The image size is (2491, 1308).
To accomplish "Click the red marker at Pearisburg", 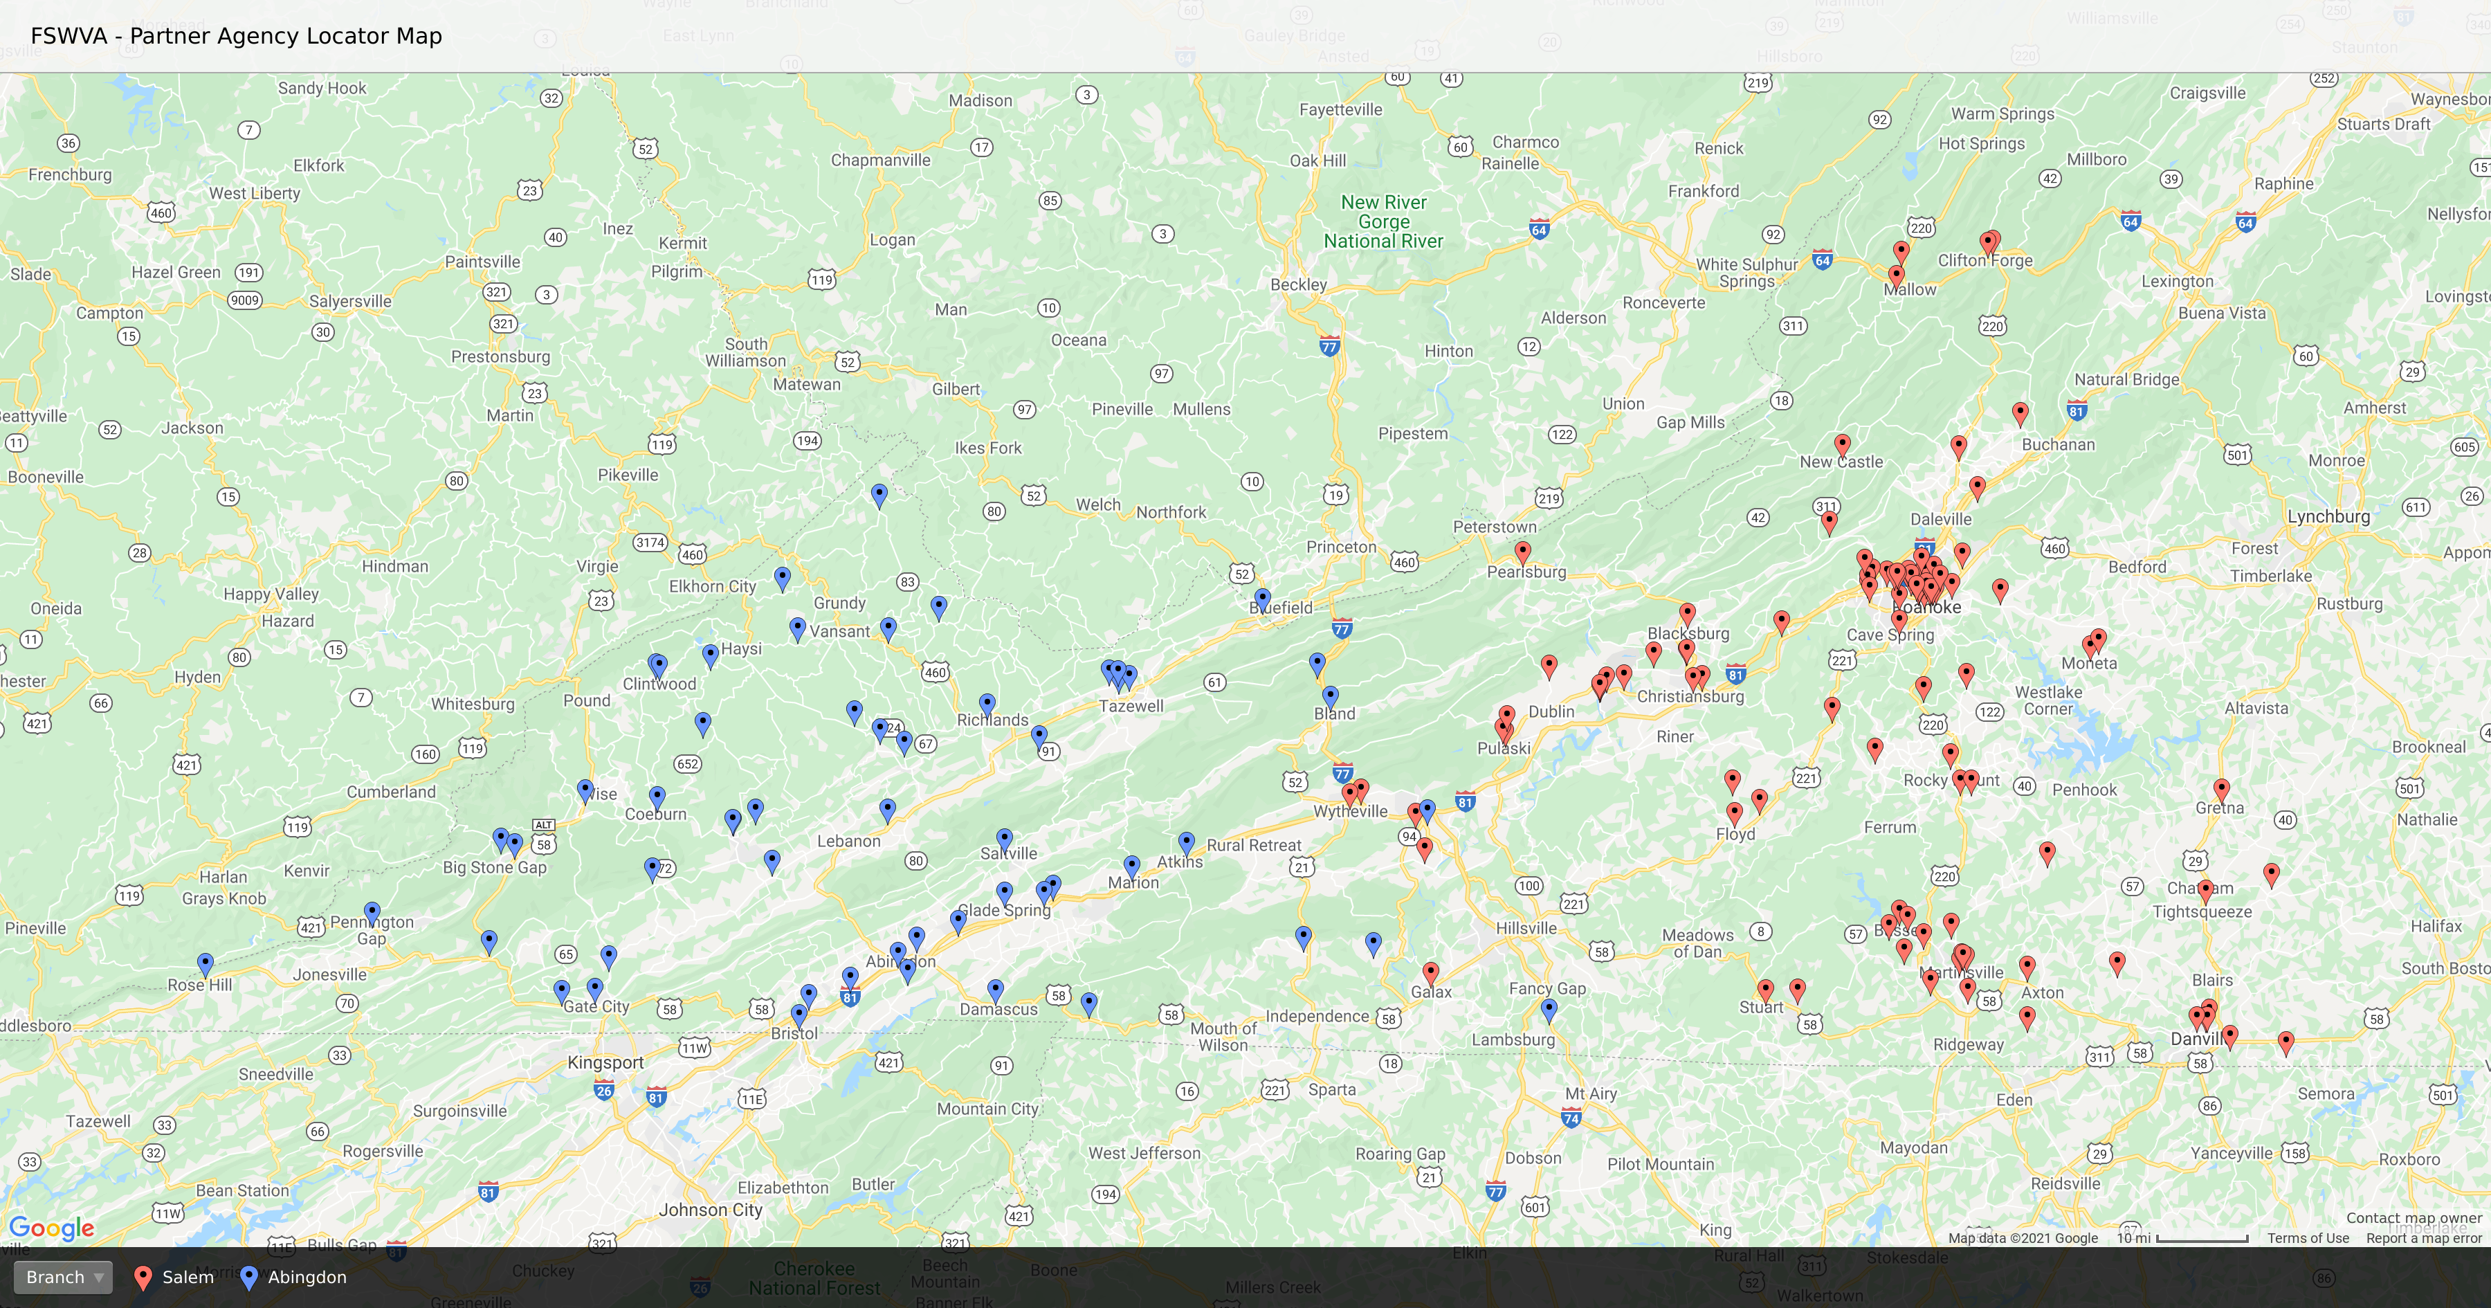I will [x=1523, y=552].
